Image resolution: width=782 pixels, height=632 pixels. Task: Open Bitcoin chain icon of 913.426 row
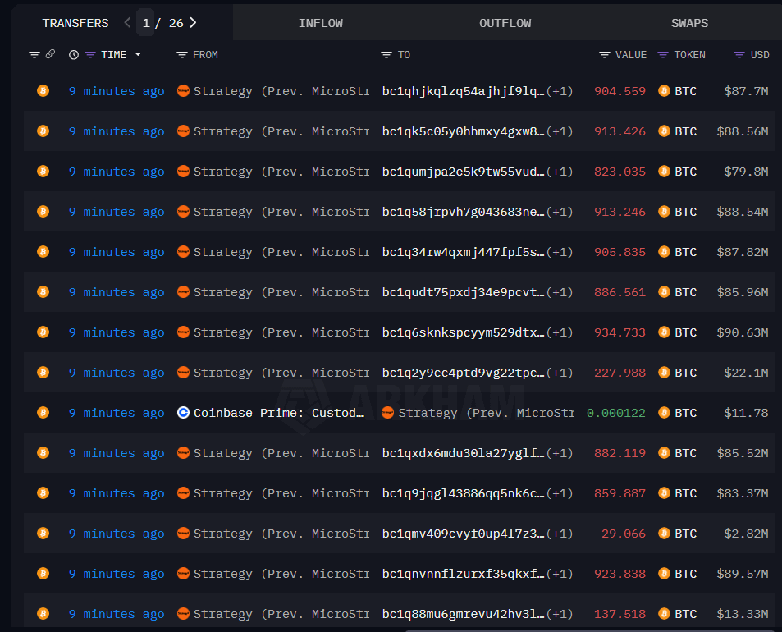[x=43, y=131]
